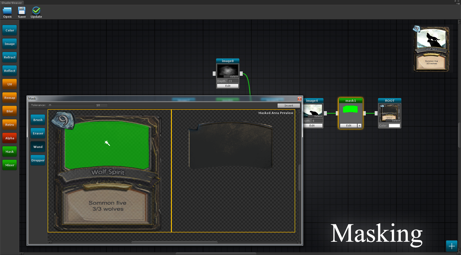Image resolution: width=461 pixels, height=255 pixels.
Task: Click the ROOT node input port
Action: click(x=376, y=113)
